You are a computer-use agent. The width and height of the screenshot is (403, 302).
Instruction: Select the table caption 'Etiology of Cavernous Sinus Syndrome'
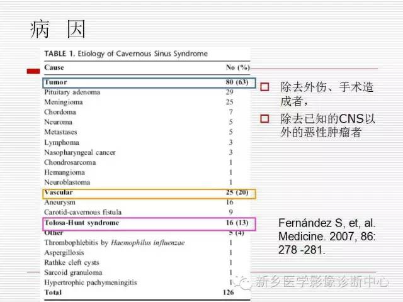[x=143, y=53]
